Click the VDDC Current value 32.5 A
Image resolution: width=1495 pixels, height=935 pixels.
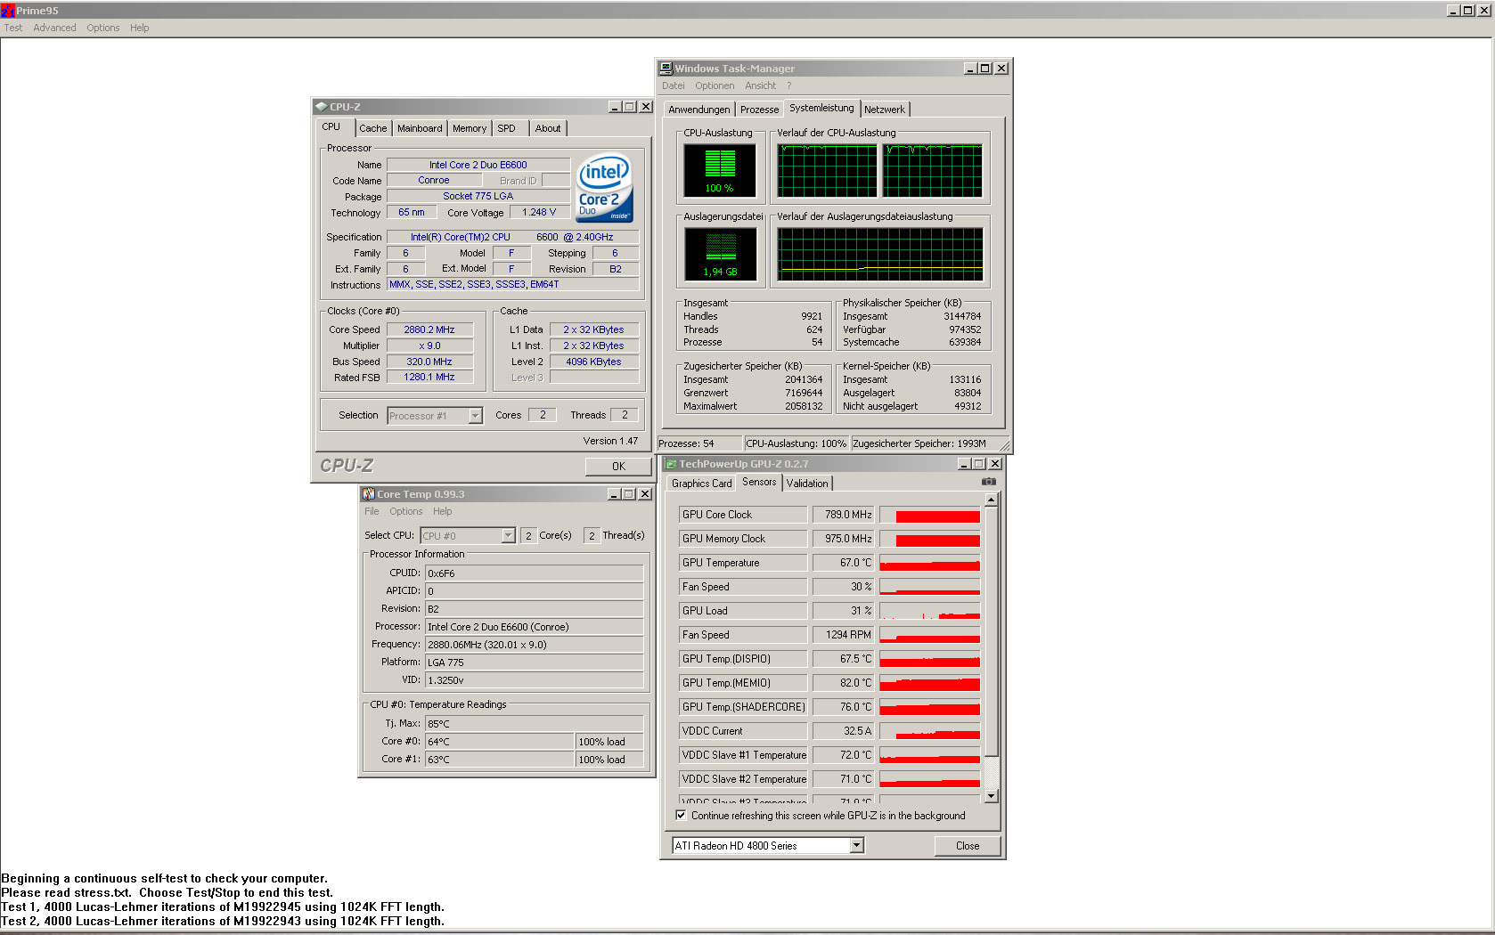click(x=843, y=731)
